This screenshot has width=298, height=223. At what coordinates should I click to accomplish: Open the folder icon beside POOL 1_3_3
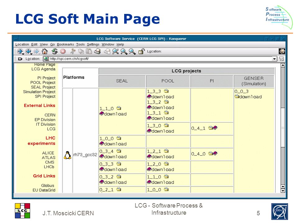[x=166, y=91]
